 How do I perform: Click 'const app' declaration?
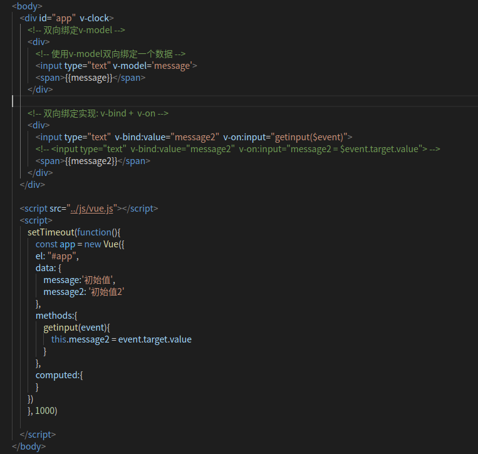[55, 244]
